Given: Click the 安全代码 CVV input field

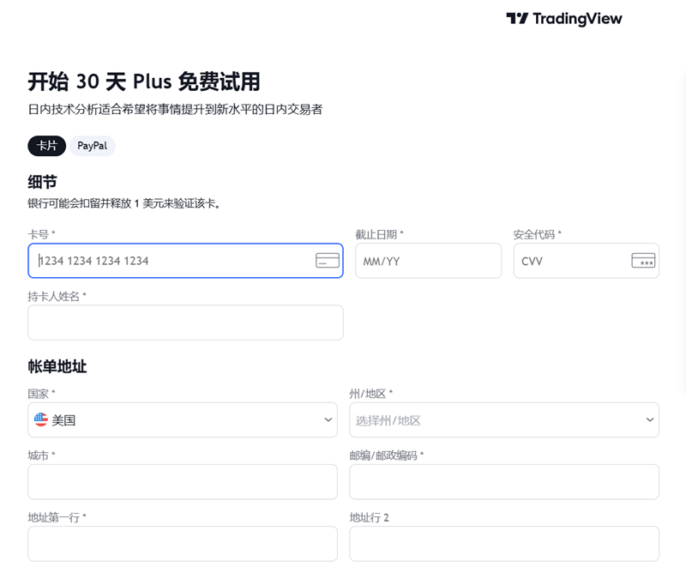Looking at the screenshot, I should pyautogui.click(x=570, y=261).
